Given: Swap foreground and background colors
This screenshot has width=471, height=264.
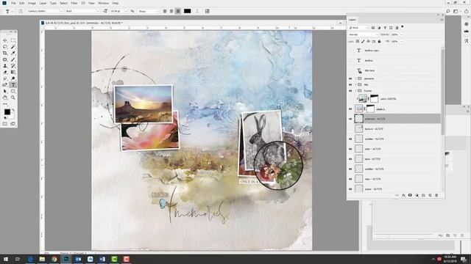Looking at the screenshot, I should coord(13,110).
